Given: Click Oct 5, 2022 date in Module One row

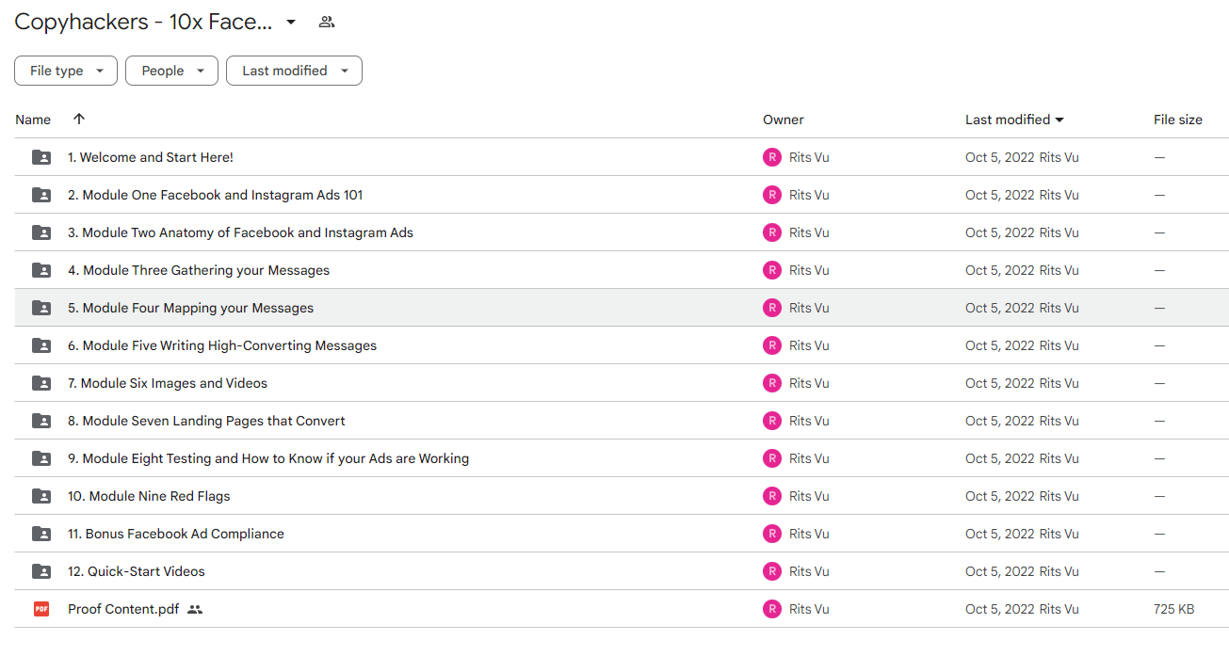Looking at the screenshot, I should tap(1000, 195).
